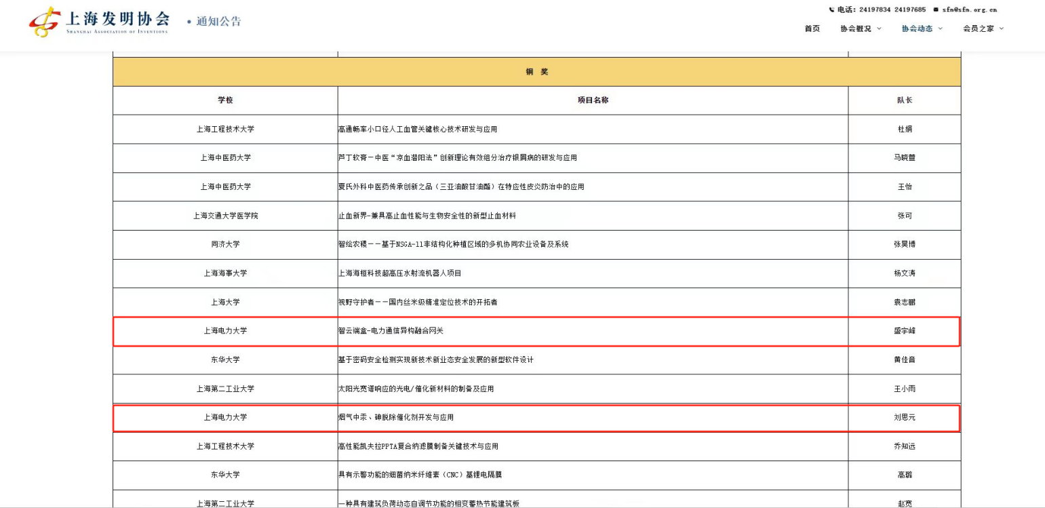The height and width of the screenshot is (508, 1045).
Task: Expand the 协会动态 dropdown arrow
Action: click(941, 28)
